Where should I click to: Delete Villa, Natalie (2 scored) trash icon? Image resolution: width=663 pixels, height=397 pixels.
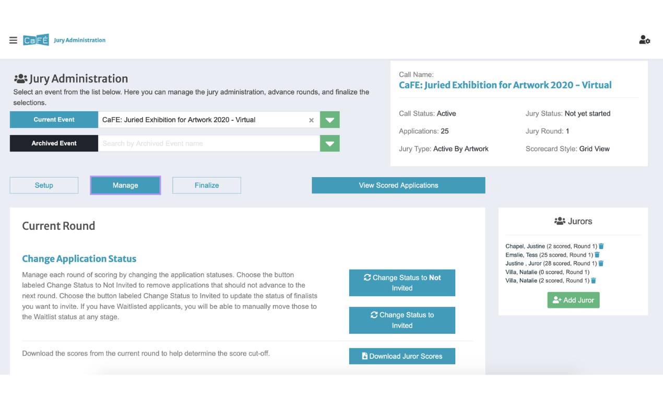(x=594, y=281)
